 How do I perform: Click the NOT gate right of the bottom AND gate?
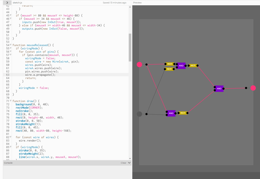pos(183,113)
